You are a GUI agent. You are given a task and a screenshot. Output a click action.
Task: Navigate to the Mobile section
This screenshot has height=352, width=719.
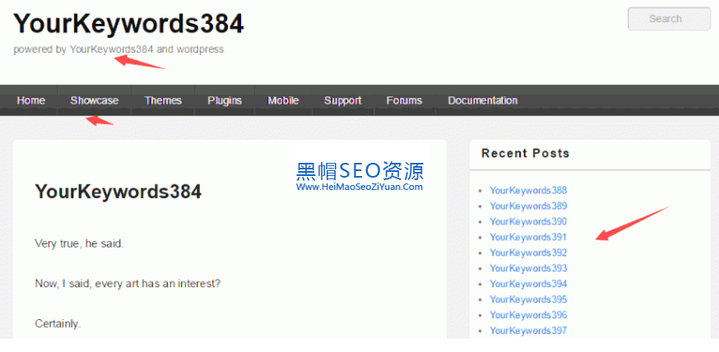[283, 100]
